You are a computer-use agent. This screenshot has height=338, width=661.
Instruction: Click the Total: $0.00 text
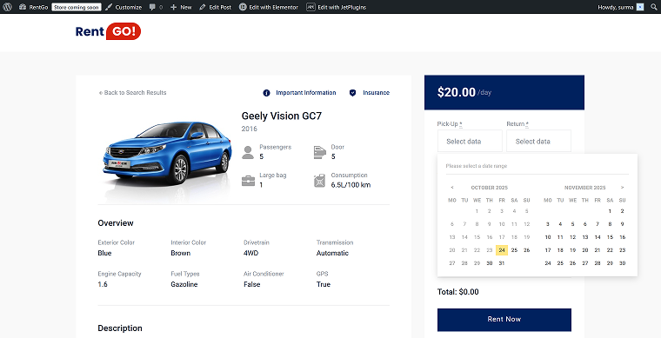point(458,292)
